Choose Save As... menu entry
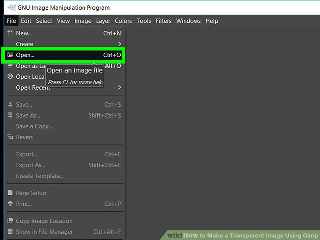320x240 pixels. click(64, 115)
